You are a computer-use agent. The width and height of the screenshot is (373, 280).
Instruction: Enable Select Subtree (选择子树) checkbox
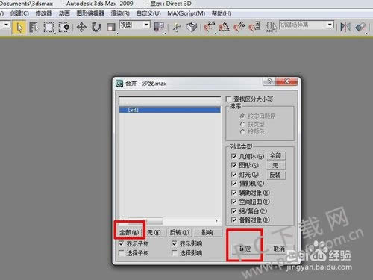(122, 253)
